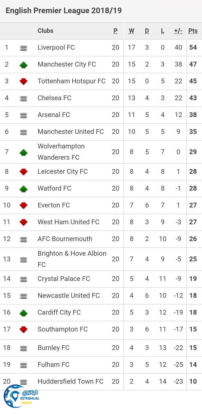Click the Clubs column header
202x414 pixels.
coord(45,31)
